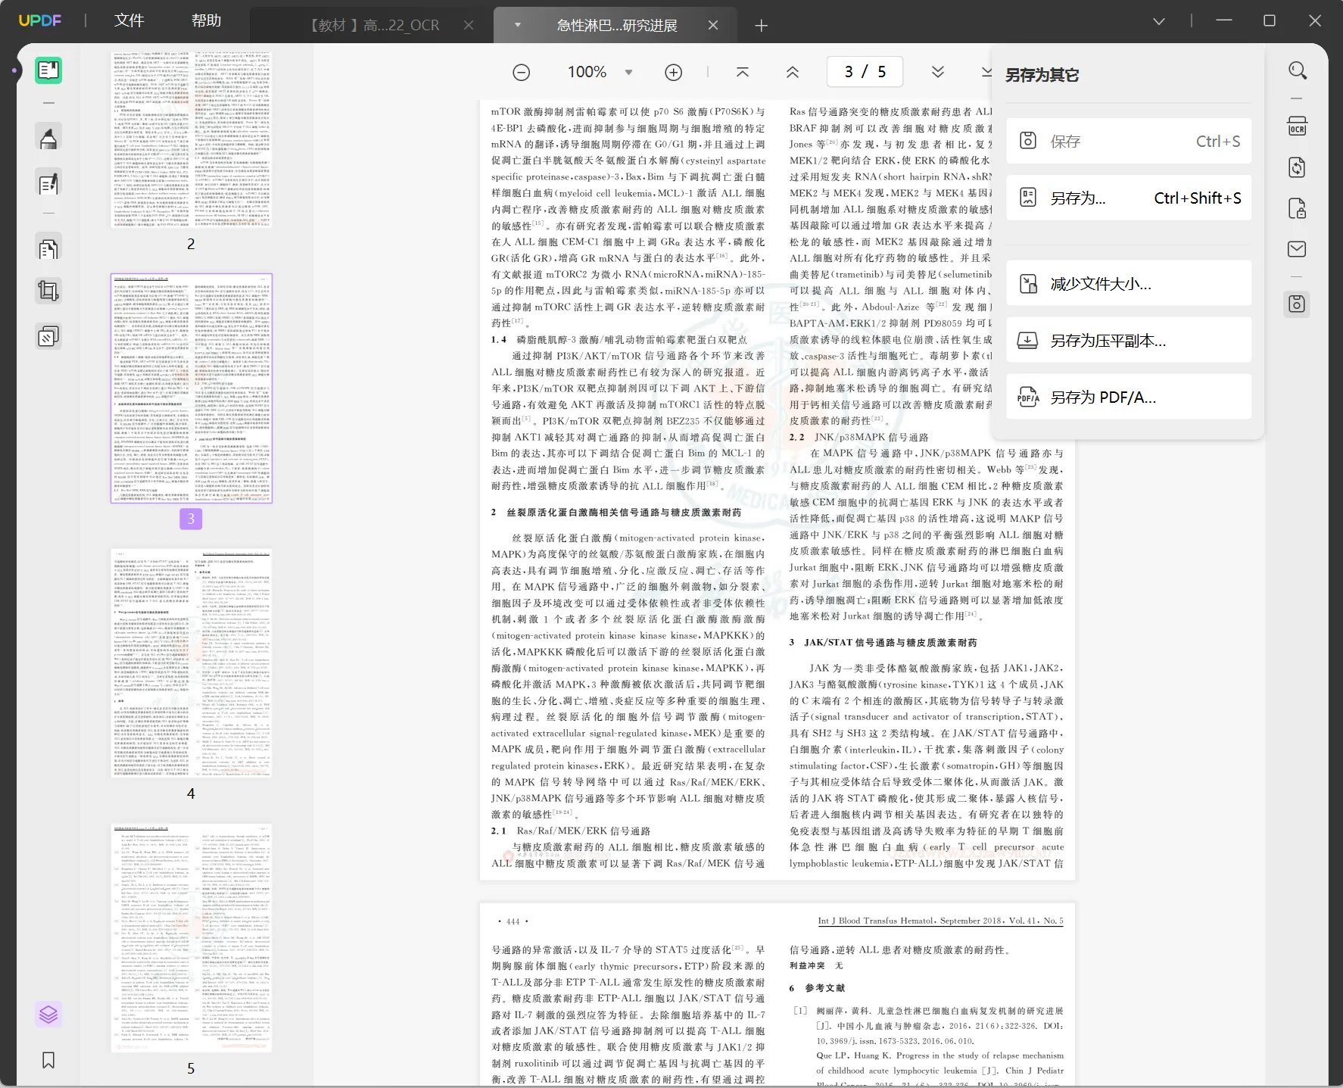The height and width of the screenshot is (1088, 1343).
Task: Open the Convert PDF tool icon
Action: click(x=1297, y=167)
